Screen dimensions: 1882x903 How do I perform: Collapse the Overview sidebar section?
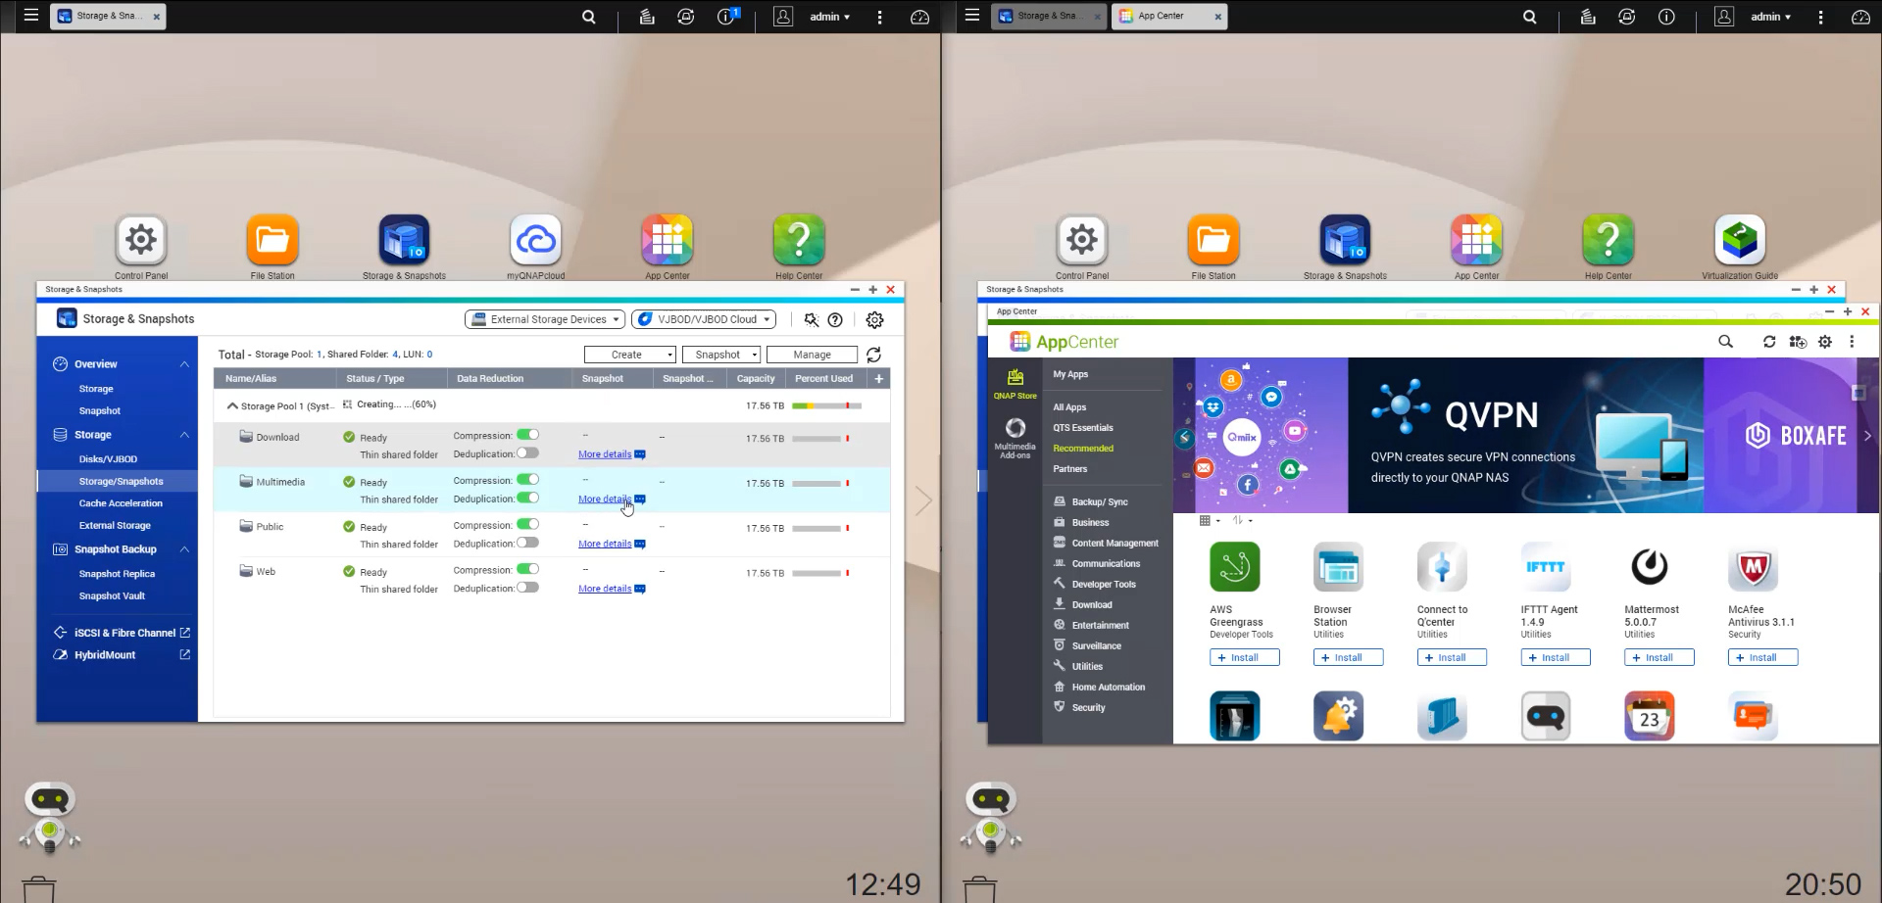coord(184,364)
